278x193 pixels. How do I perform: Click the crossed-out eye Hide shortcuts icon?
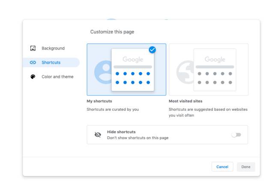(x=98, y=135)
